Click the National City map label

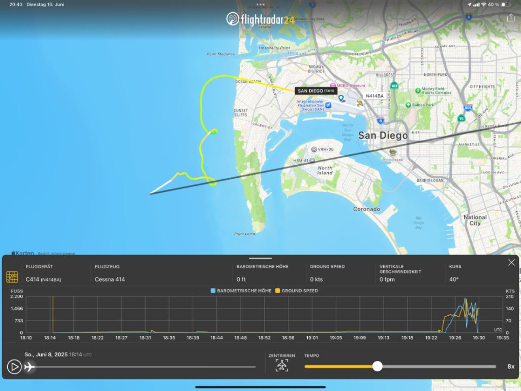pyautogui.click(x=475, y=220)
